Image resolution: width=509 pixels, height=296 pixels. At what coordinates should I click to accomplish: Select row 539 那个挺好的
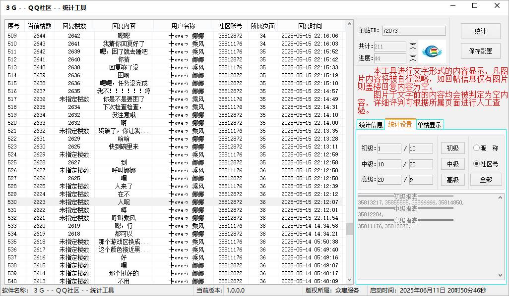pyautogui.click(x=173, y=273)
